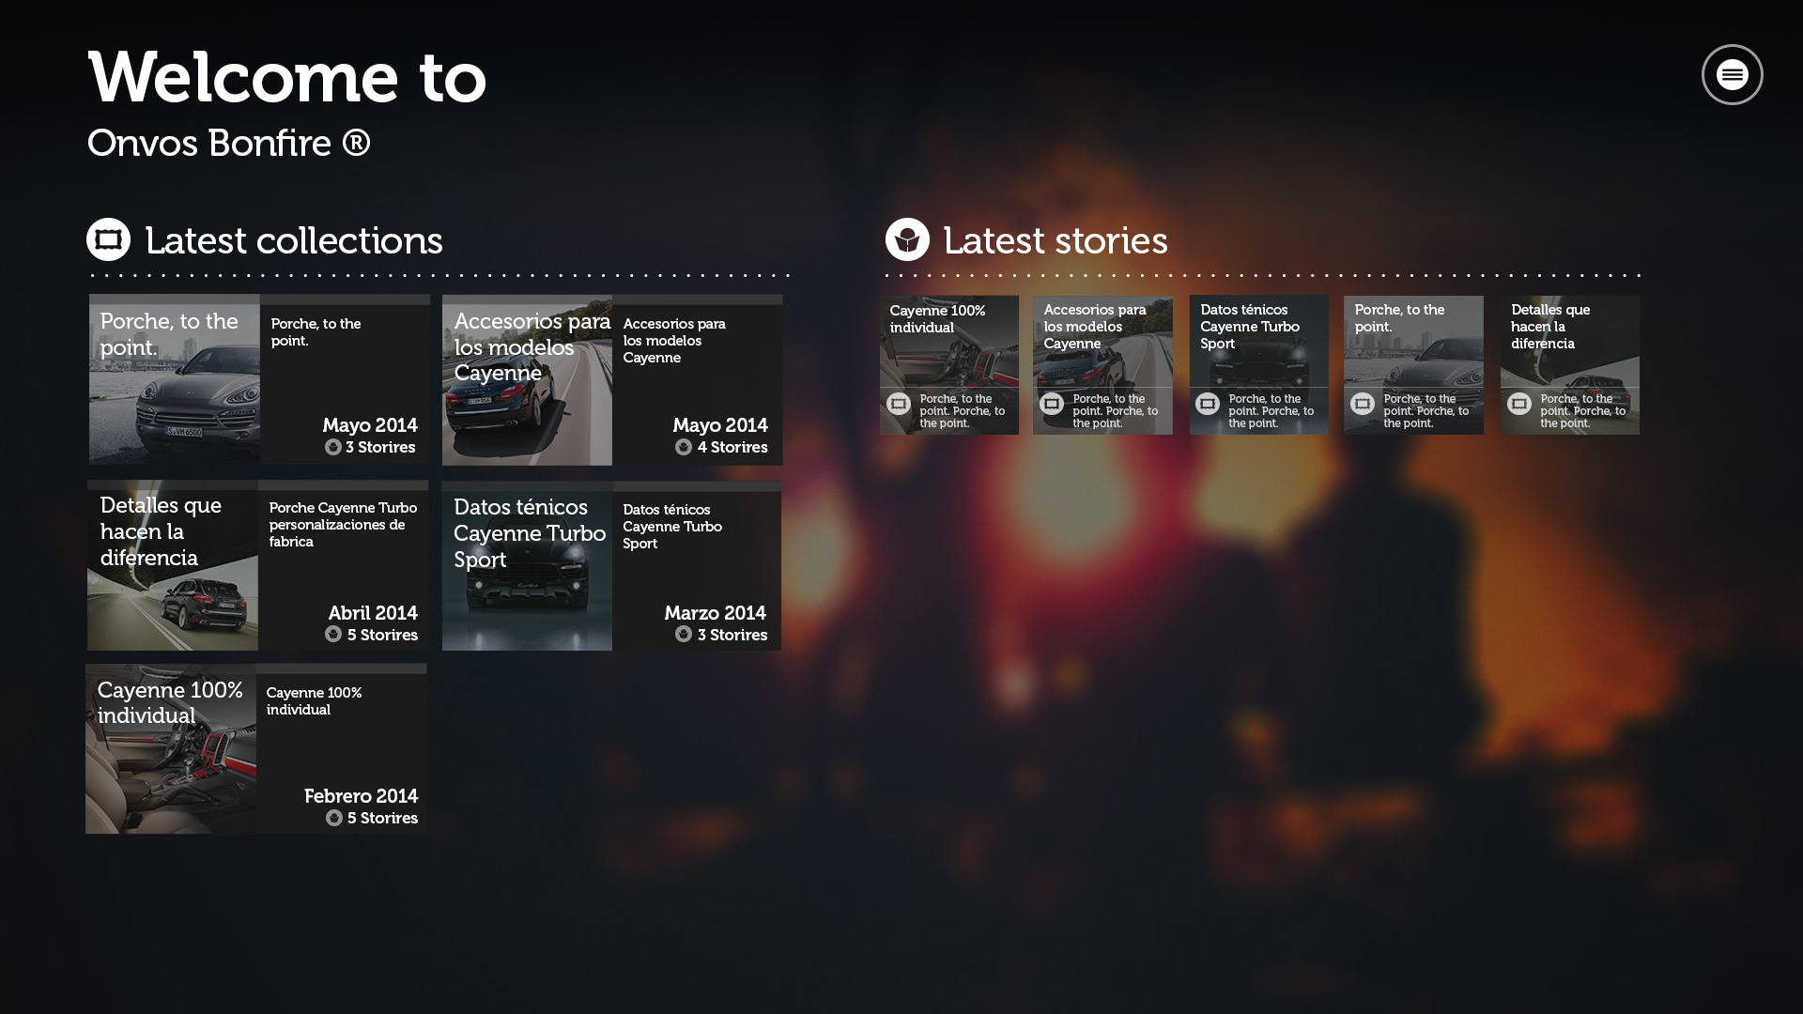This screenshot has height=1014, width=1803.
Task: Click 'Porche, to the point.' description in first collection
Action: pyautogui.click(x=316, y=332)
